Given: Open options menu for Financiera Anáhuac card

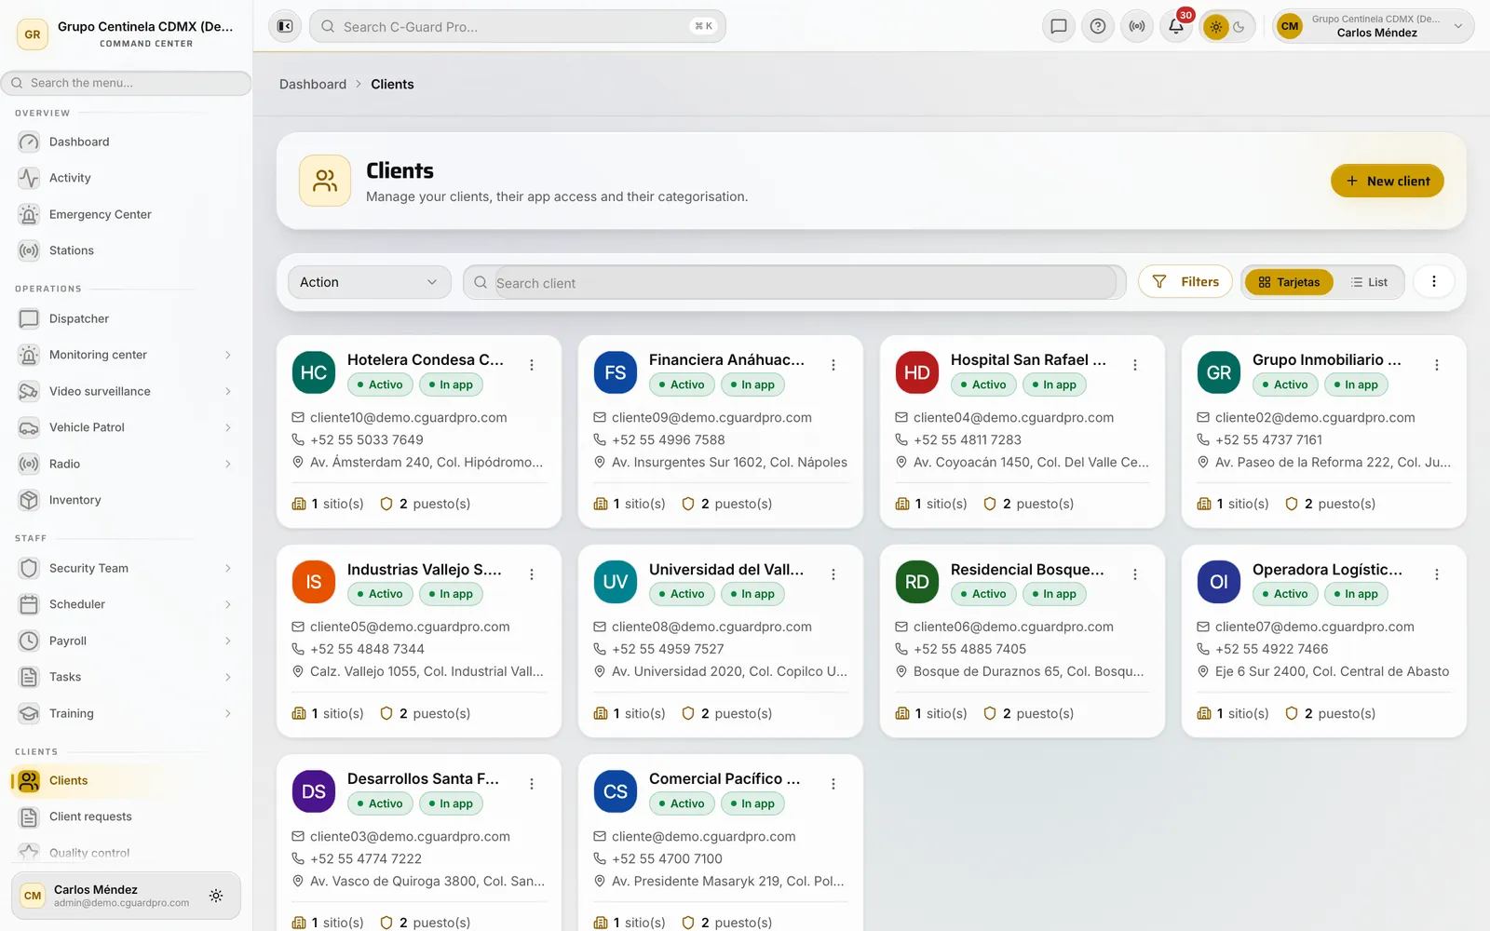Looking at the screenshot, I should click(833, 365).
